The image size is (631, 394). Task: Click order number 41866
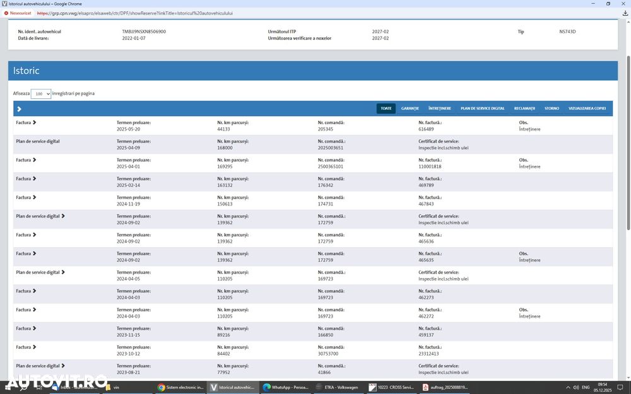324,373
